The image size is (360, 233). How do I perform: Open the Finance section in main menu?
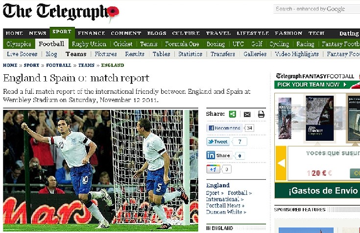(92, 33)
